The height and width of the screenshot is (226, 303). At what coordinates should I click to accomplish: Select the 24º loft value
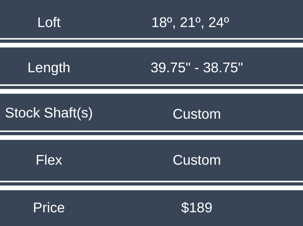pyautogui.click(x=219, y=23)
